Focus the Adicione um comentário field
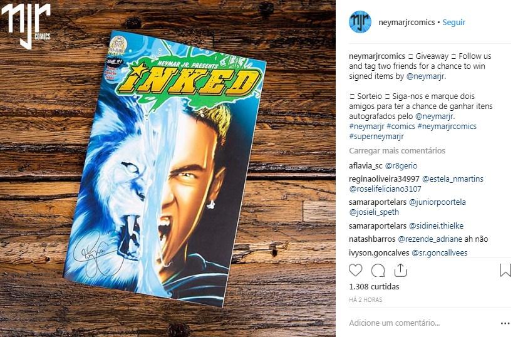 coord(422,323)
